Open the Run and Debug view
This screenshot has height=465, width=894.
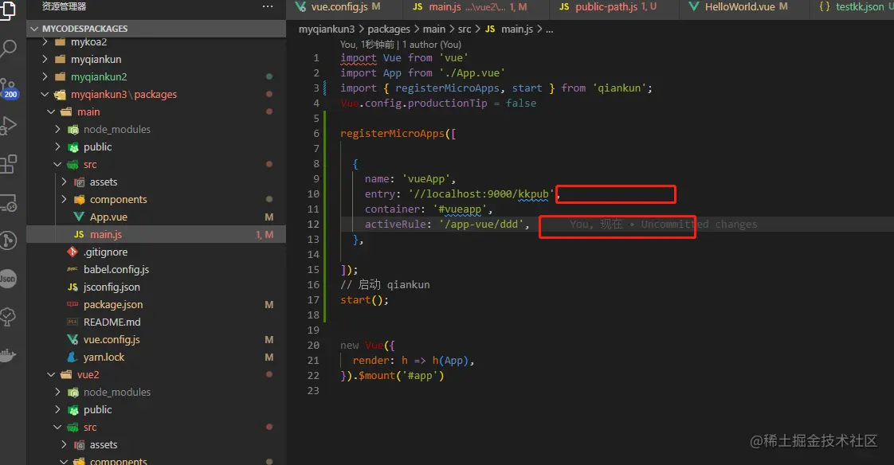pos(8,125)
